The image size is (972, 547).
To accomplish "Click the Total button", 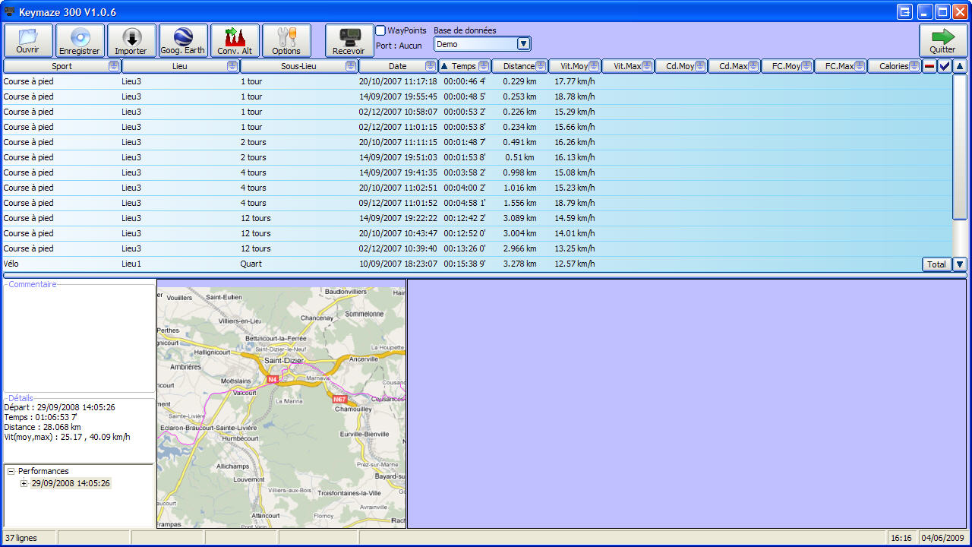I will click(937, 264).
